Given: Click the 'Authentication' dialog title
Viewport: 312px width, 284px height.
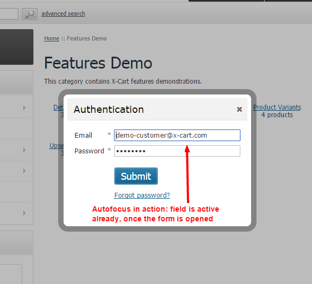Looking at the screenshot, I should (x=109, y=110).
